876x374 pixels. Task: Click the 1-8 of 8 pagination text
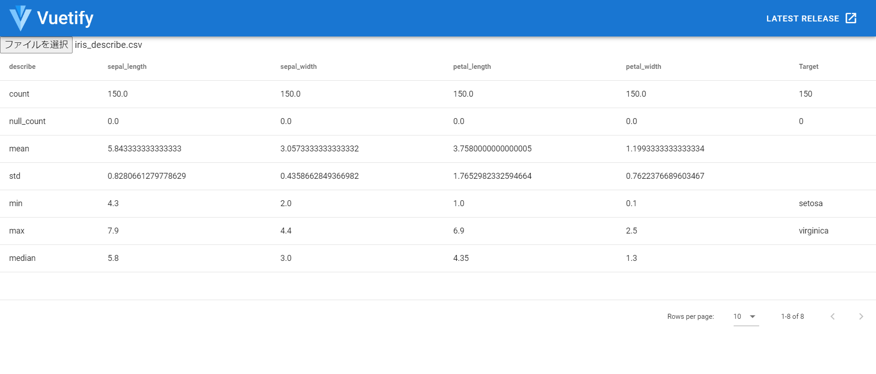[x=793, y=317]
